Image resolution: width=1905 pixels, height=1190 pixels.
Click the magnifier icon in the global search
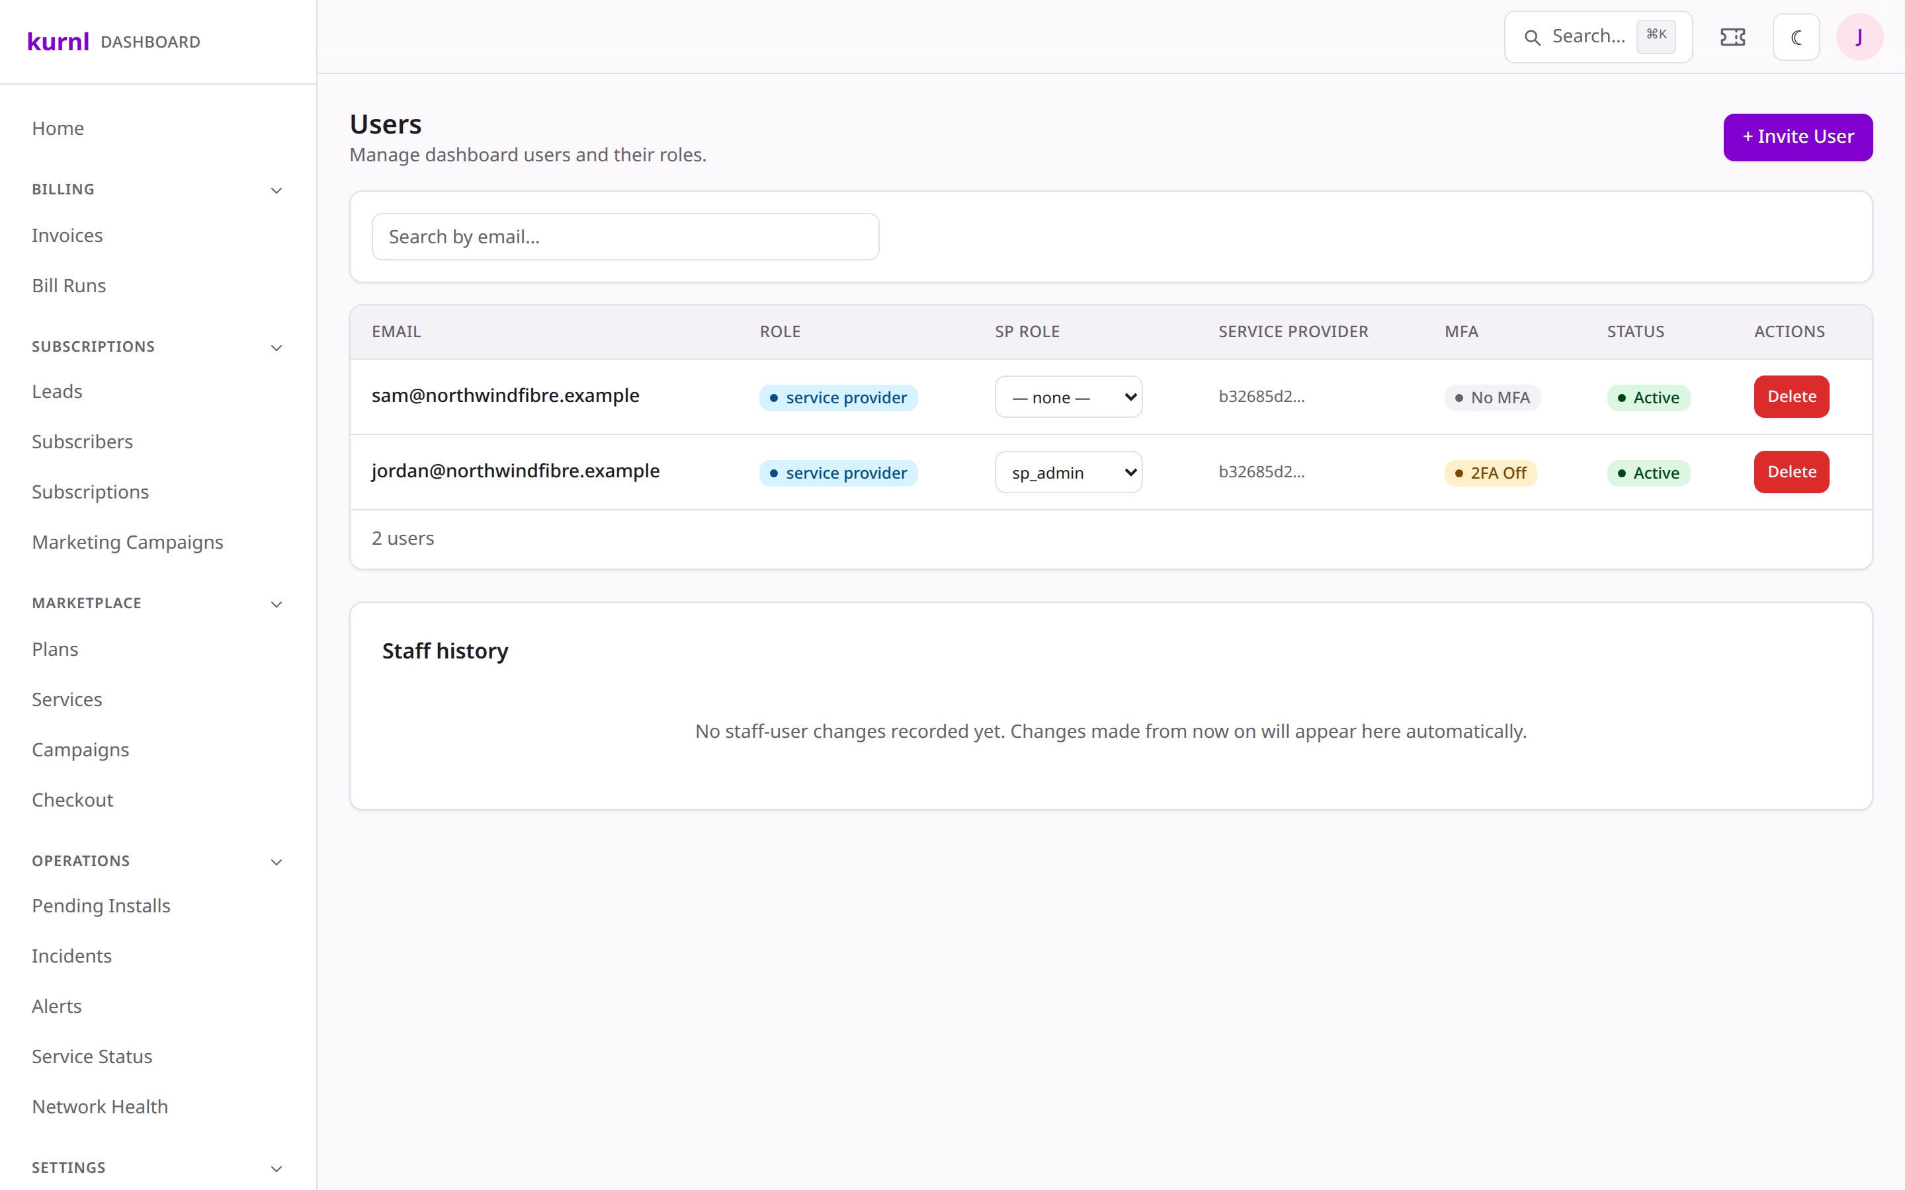point(1532,37)
